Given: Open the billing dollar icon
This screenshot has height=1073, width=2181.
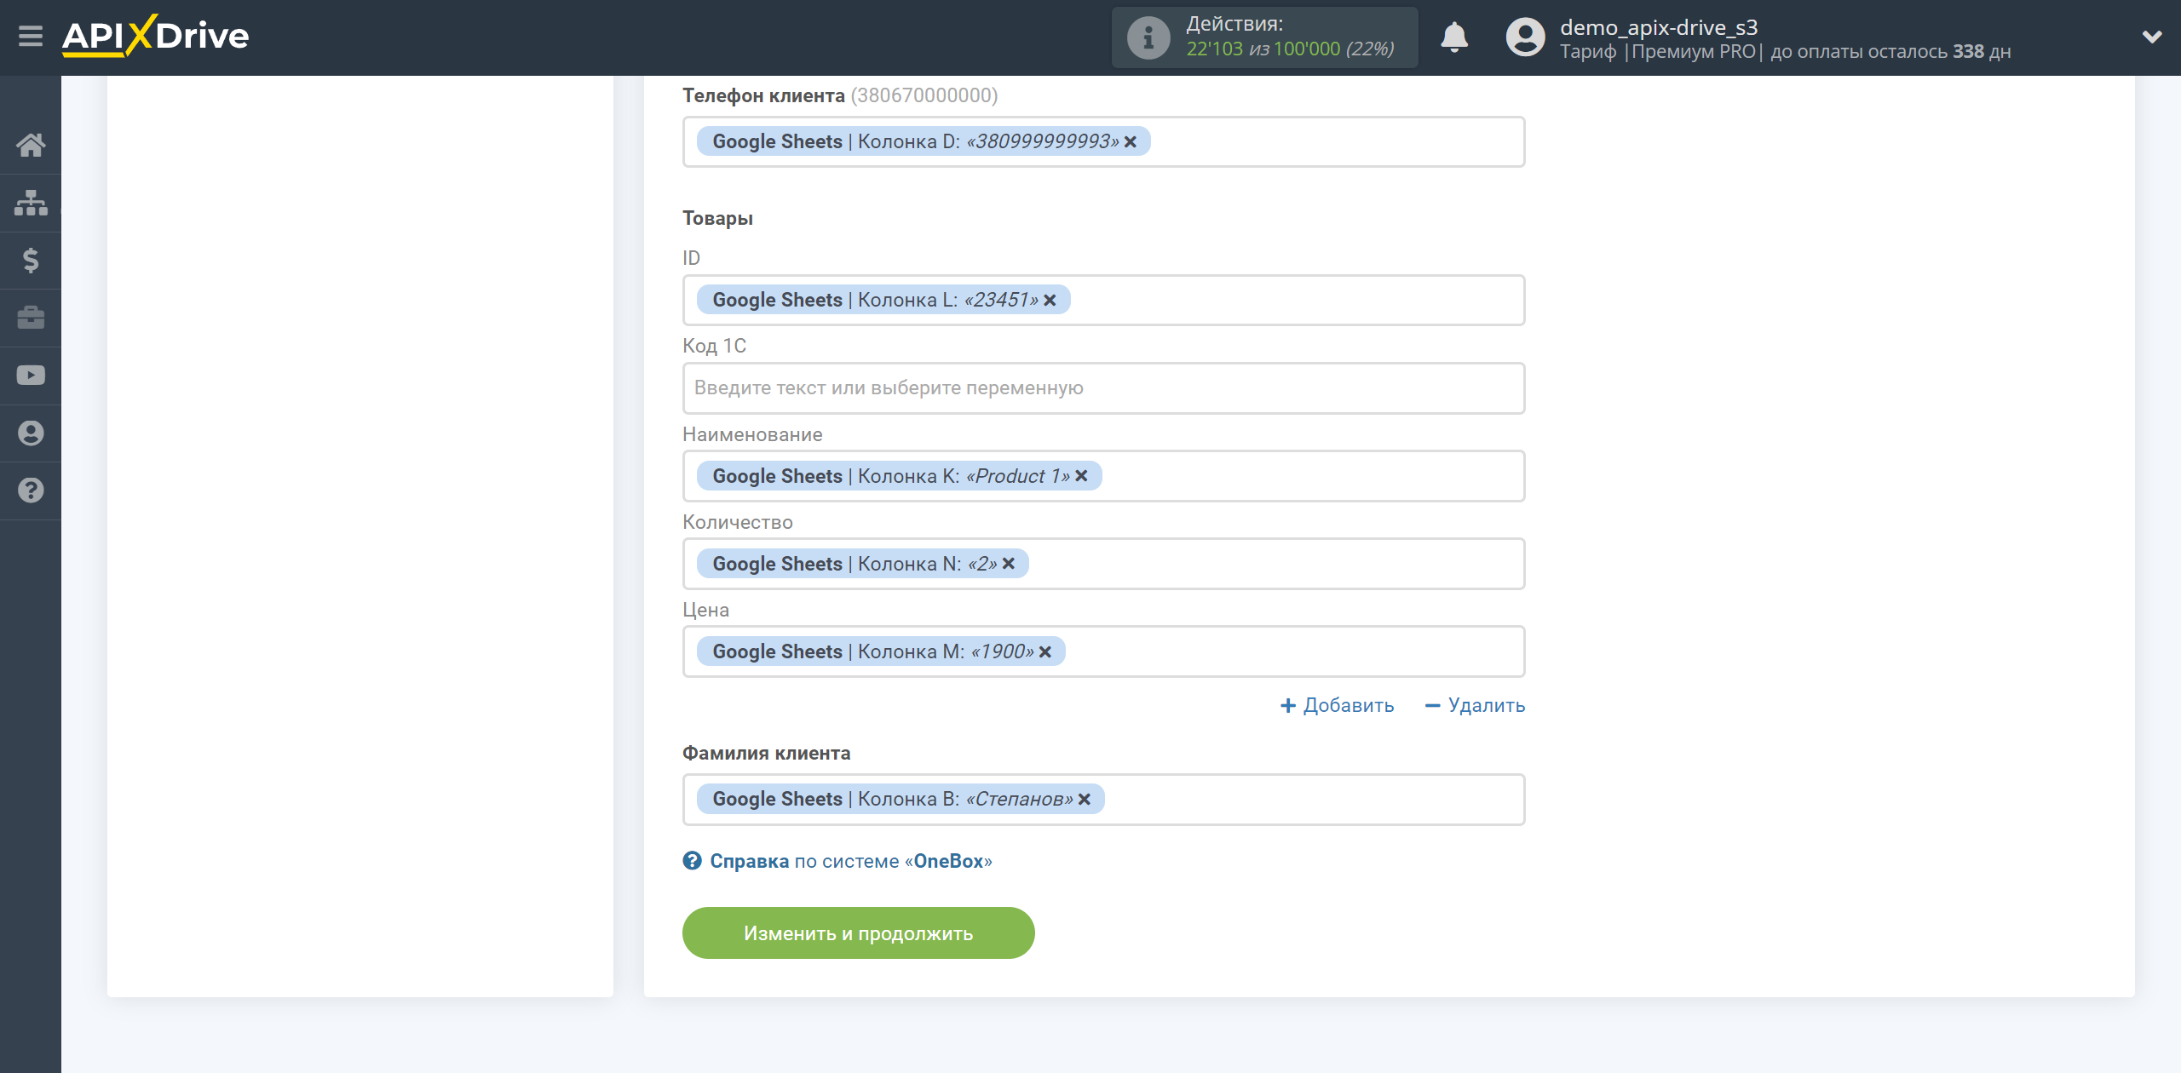Looking at the screenshot, I should (31, 260).
